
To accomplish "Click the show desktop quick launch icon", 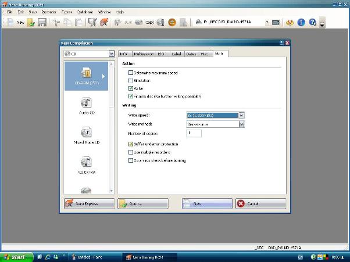I will coord(40,257).
